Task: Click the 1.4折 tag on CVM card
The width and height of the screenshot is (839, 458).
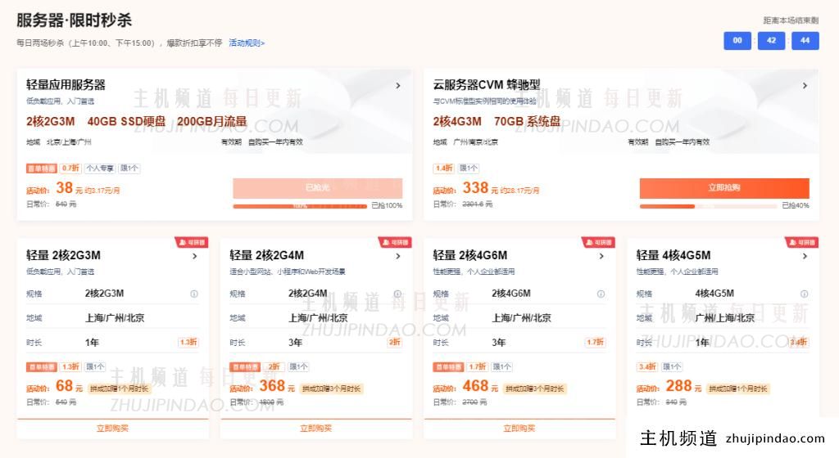Action: pos(443,168)
